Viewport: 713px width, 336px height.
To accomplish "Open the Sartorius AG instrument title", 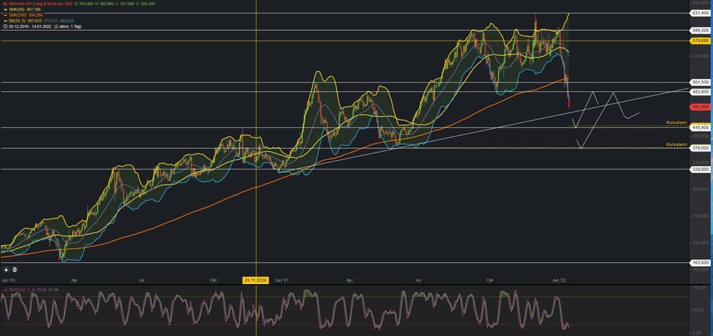I will click(x=40, y=4).
